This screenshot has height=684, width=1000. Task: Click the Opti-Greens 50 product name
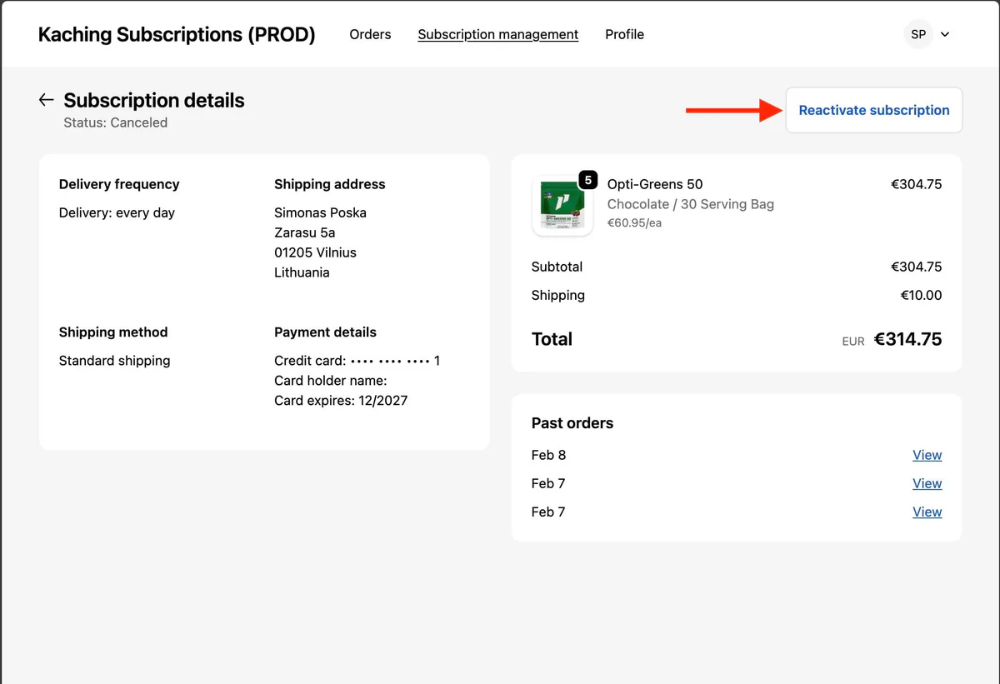pos(655,184)
